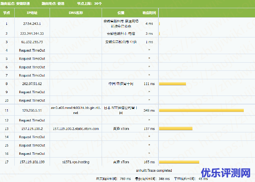Click DNS name 157.119.100.2.static.xtom.com

(x=76, y=129)
